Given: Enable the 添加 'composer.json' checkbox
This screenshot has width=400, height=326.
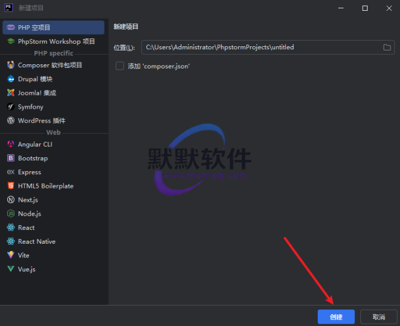Looking at the screenshot, I should [120, 66].
